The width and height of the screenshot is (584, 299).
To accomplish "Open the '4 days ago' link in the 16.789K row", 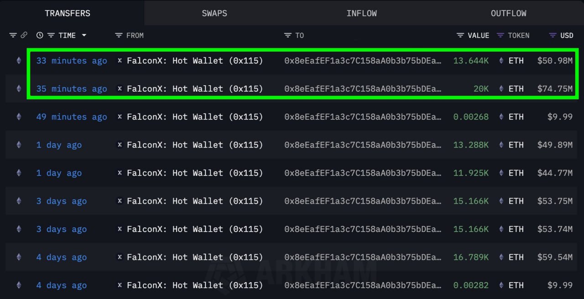I will [x=61, y=257].
